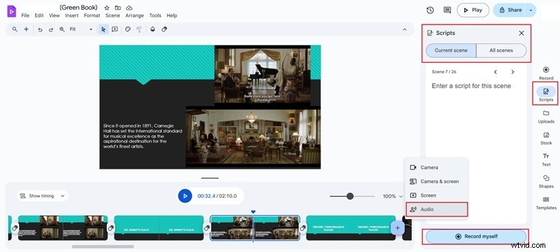Activate the select arrow tool
The width and height of the screenshot is (560, 252).
point(103,29)
